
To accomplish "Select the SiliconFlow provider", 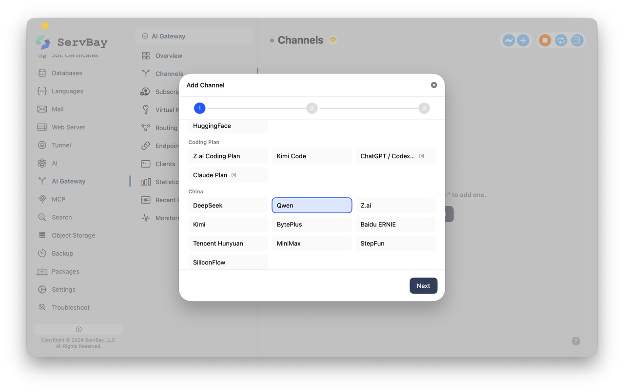I will (x=228, y=262).
